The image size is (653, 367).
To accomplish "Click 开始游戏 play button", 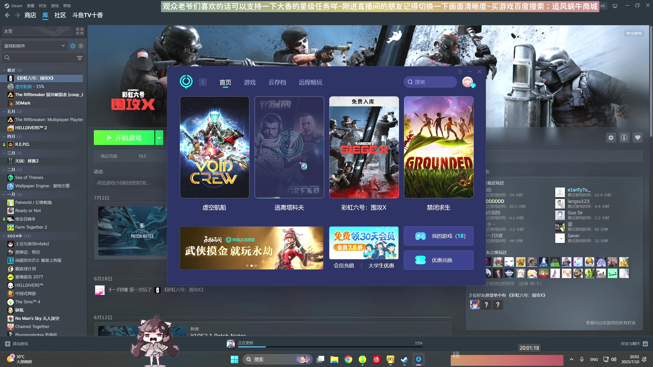I will [x=124, y=138].
